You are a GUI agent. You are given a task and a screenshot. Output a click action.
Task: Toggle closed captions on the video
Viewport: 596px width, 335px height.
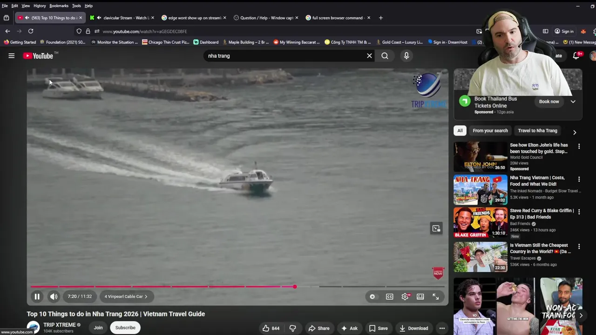pos(389,296)
